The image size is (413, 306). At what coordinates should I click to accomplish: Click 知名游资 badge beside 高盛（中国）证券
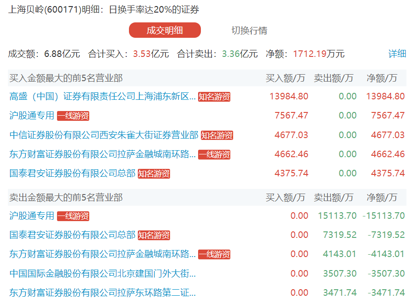click(214, 97)
